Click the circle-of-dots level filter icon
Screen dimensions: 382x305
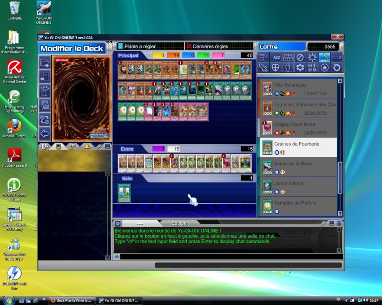tap(300, 67)
